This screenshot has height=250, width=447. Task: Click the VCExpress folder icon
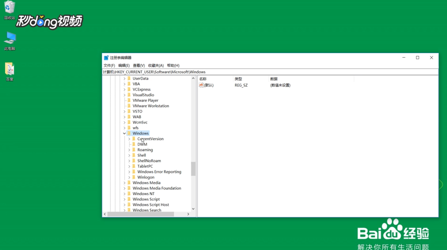point(129,90)
